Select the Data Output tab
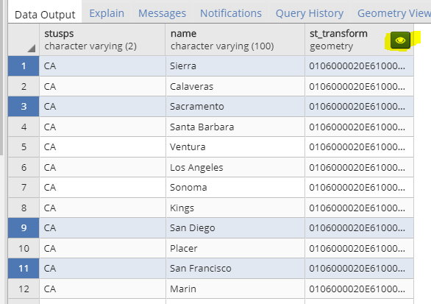The width and height of the screenshot is (431, 304). (45, 15)
